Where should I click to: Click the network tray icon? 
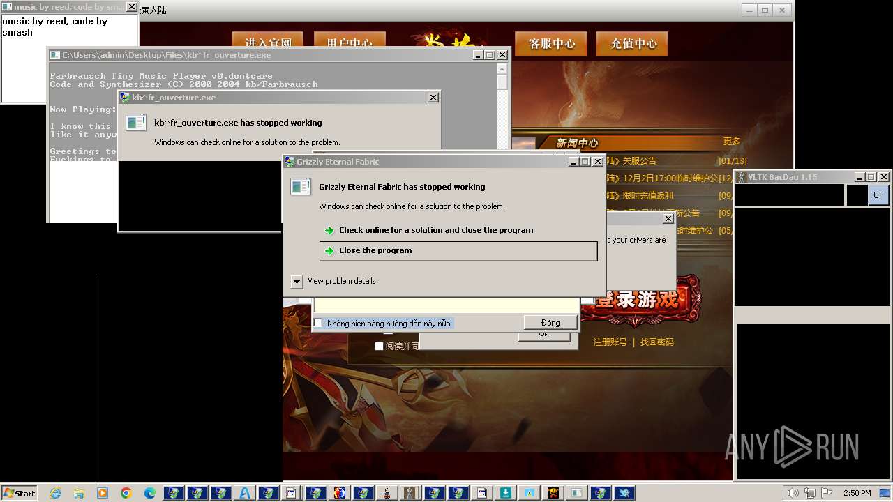pyautogui.click(x=811, y=493)
